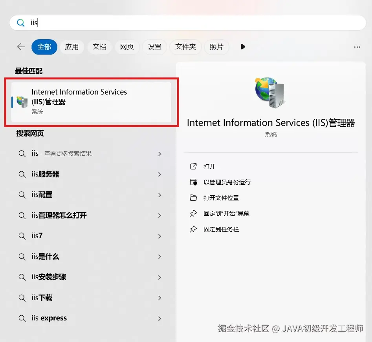The height and width of the screenshot is (342, 372).
Task: Click the 以管理员身份运行 shield icon
Action: [193, 182]
